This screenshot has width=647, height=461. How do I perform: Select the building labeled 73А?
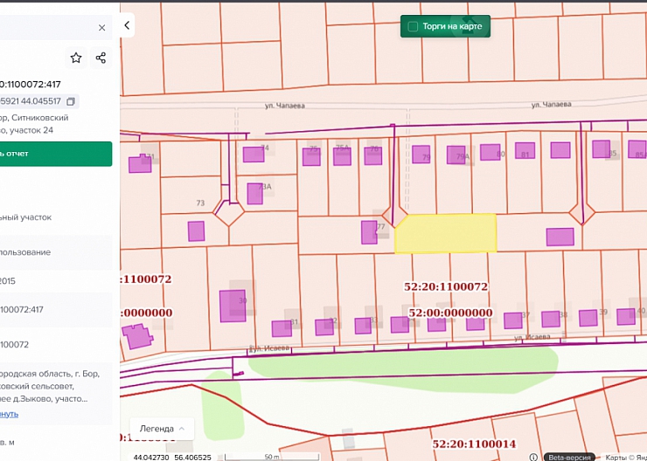coord(255,194)
